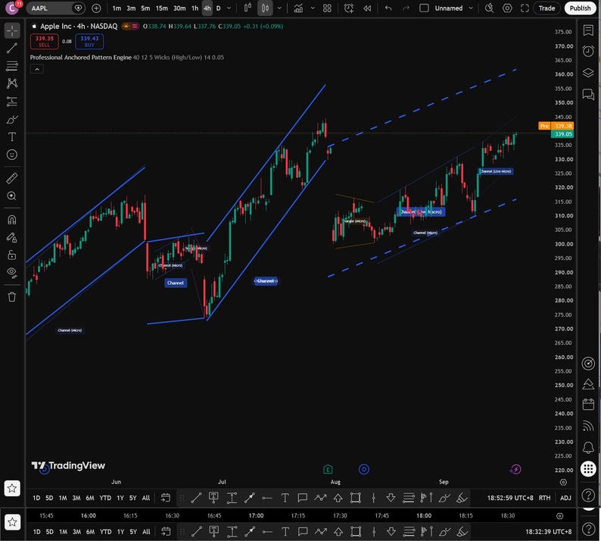The width and height of the screenshot is (601, 541).
Task: Open the economic calendar panel
Action: 588,404
